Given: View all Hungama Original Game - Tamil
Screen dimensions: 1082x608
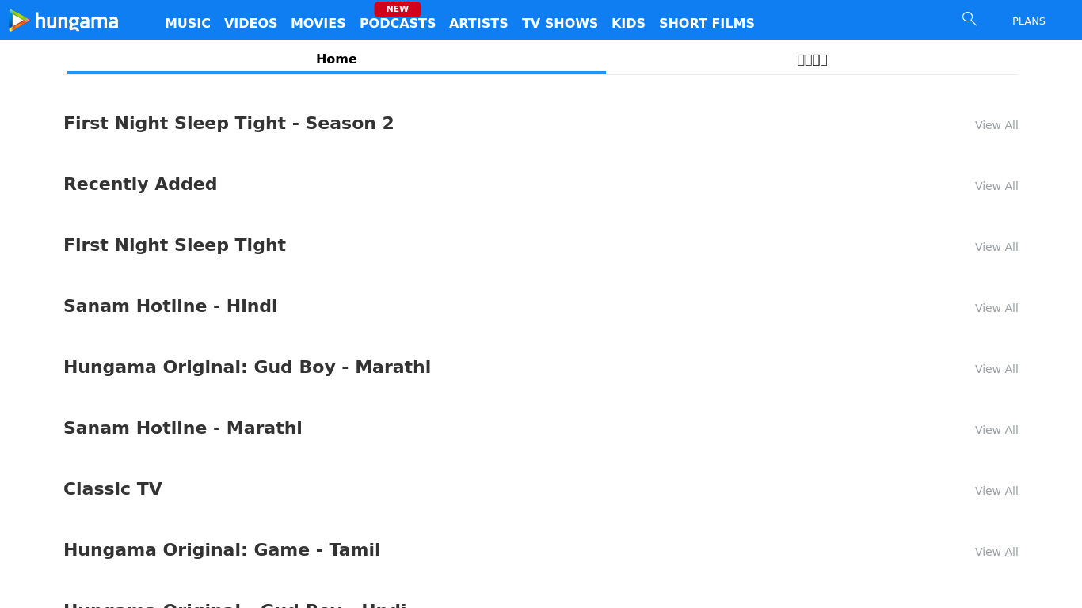Looking at the screenshot, I should 996,552.
